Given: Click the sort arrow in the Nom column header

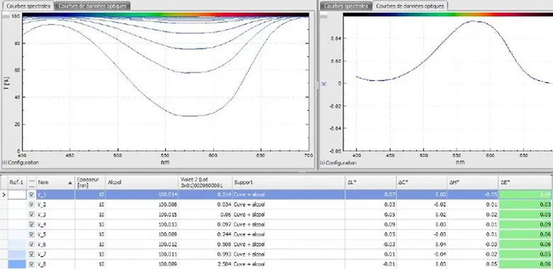Looking at the screenshot, I should tap(70, 183).
